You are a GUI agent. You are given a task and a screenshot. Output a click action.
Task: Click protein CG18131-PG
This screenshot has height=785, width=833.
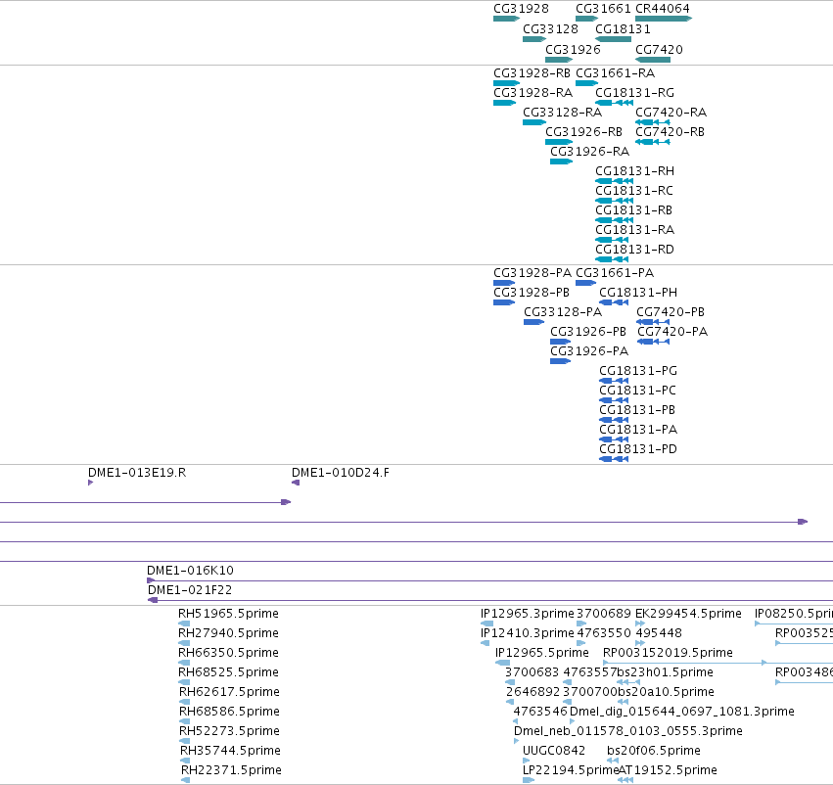(x=614, y=381)
